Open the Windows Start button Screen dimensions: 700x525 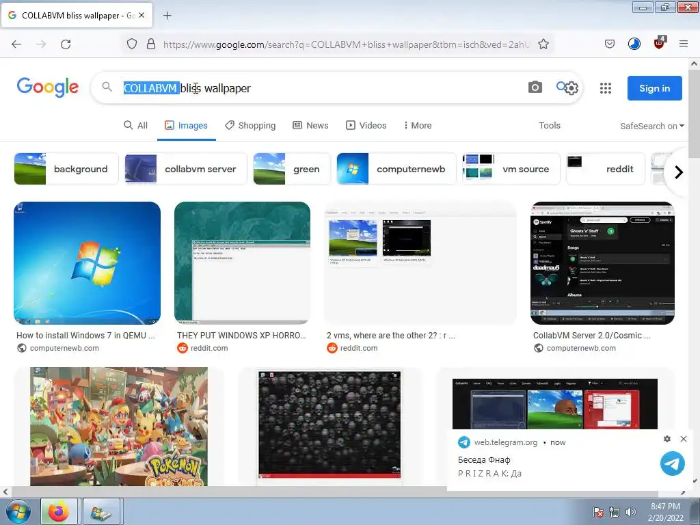coord(18,511)
